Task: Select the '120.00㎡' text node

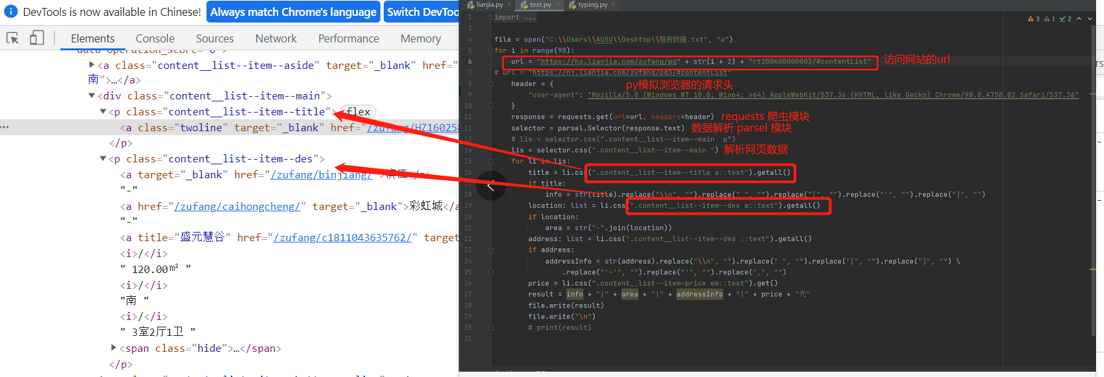Action: coord(155,269)
